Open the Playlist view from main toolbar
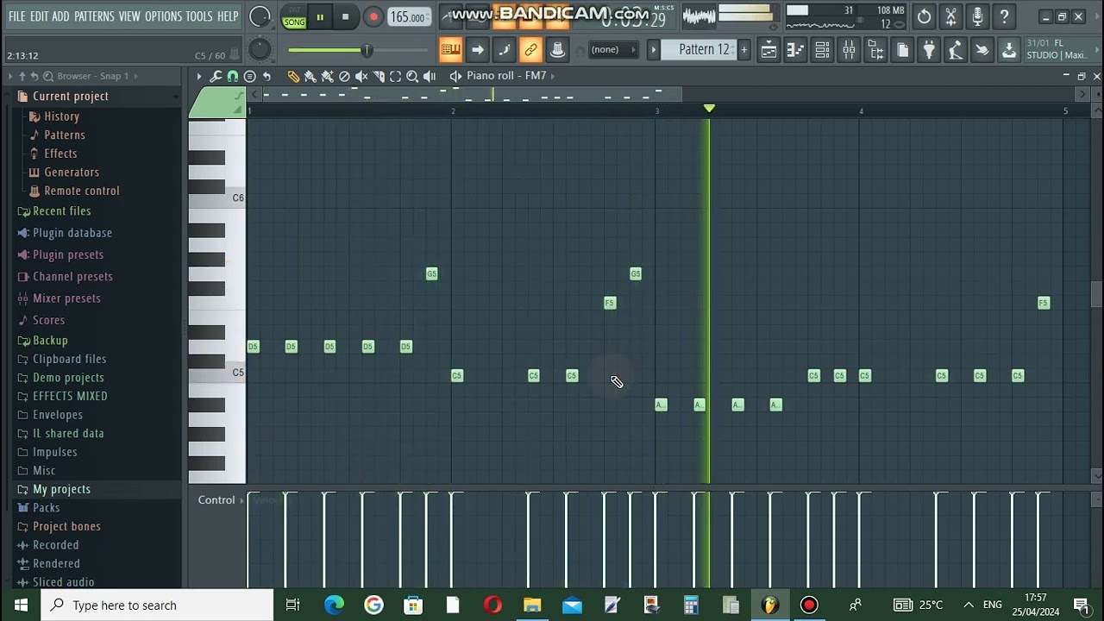Viewport: 1104px width, 621px height. point(768,50)
